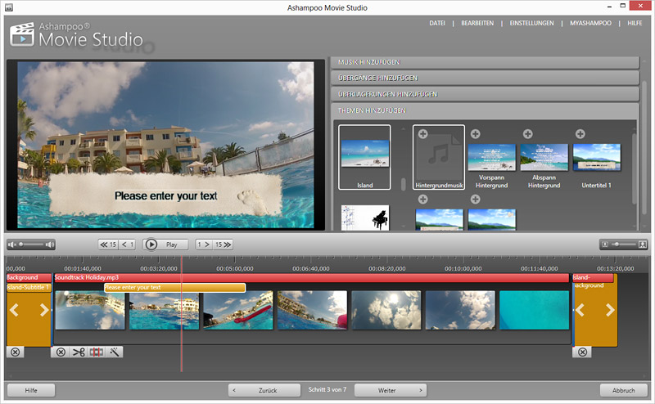Click the Weiter button
The width and height of the screenshot is (655, 404).
pyautogui.click(x=391, y=390)
